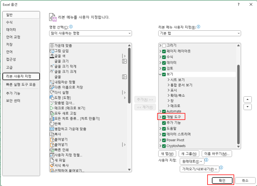This screenshot has height=186, width=257.
Task: Uncheck the Automate checkbox
Action: (x=164, y=111)
